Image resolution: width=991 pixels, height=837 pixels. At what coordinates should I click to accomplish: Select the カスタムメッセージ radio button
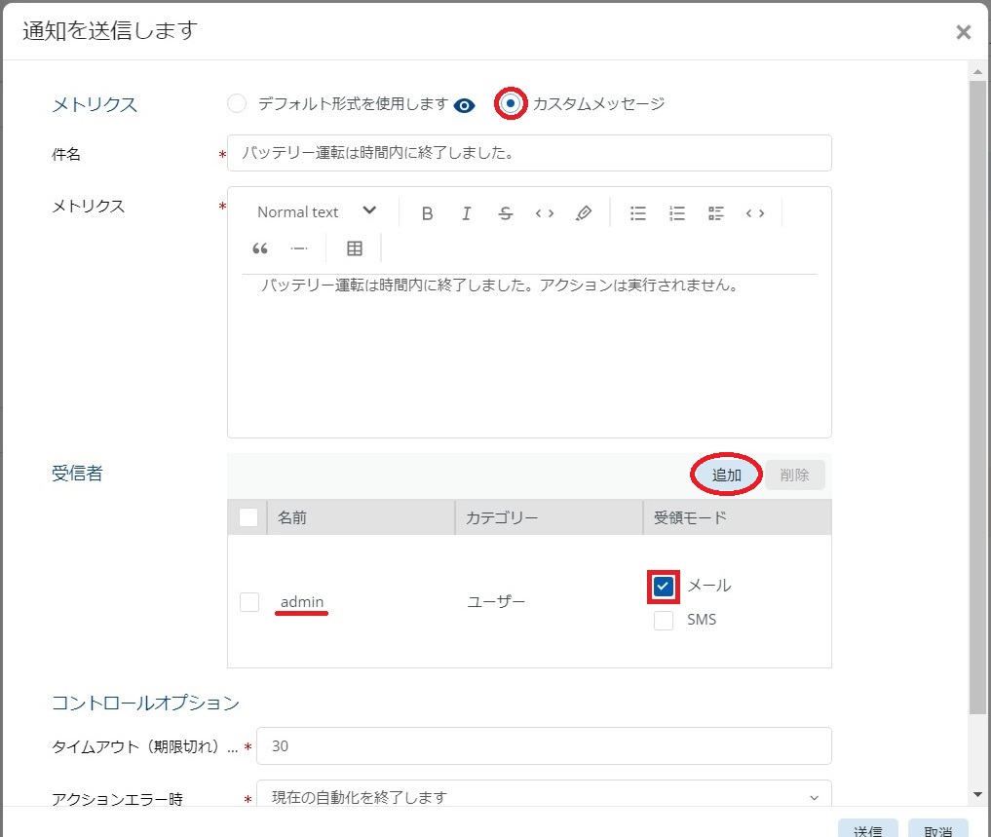pyautogui.click(x=510, y=103)
